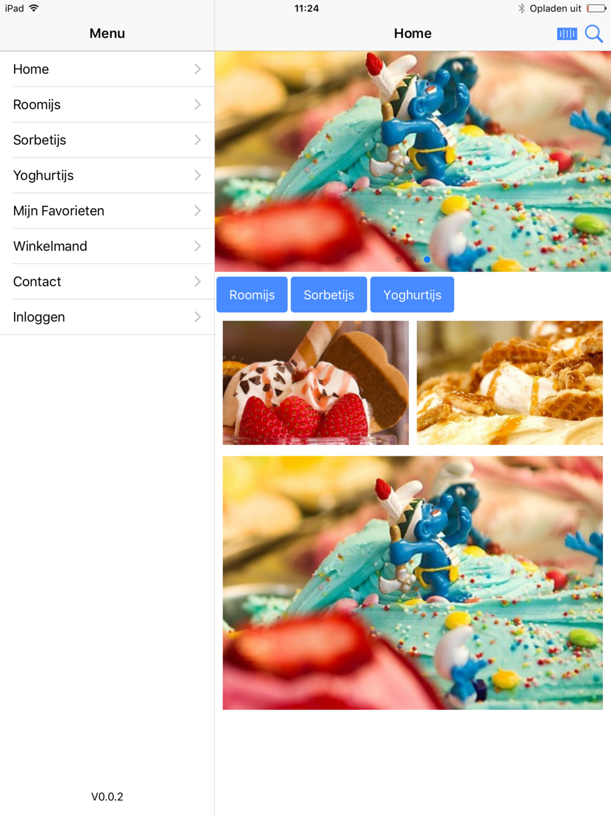Viewport: 611px width, 815px height.
Task: Expand the Yoghurtijs chevron in the menu
Action: 197,175
